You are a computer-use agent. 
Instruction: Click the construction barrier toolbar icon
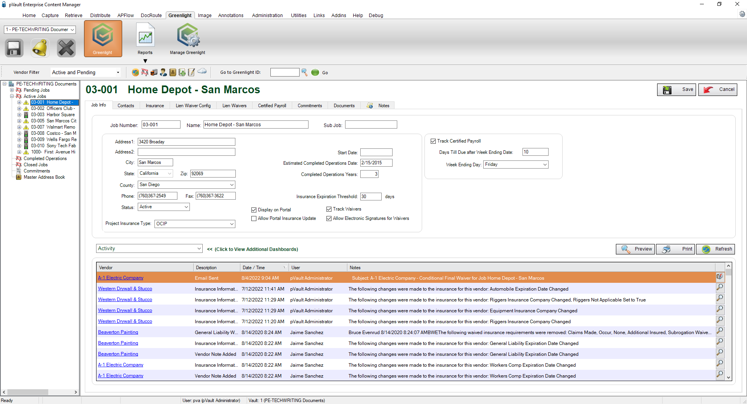pos(145,72)
